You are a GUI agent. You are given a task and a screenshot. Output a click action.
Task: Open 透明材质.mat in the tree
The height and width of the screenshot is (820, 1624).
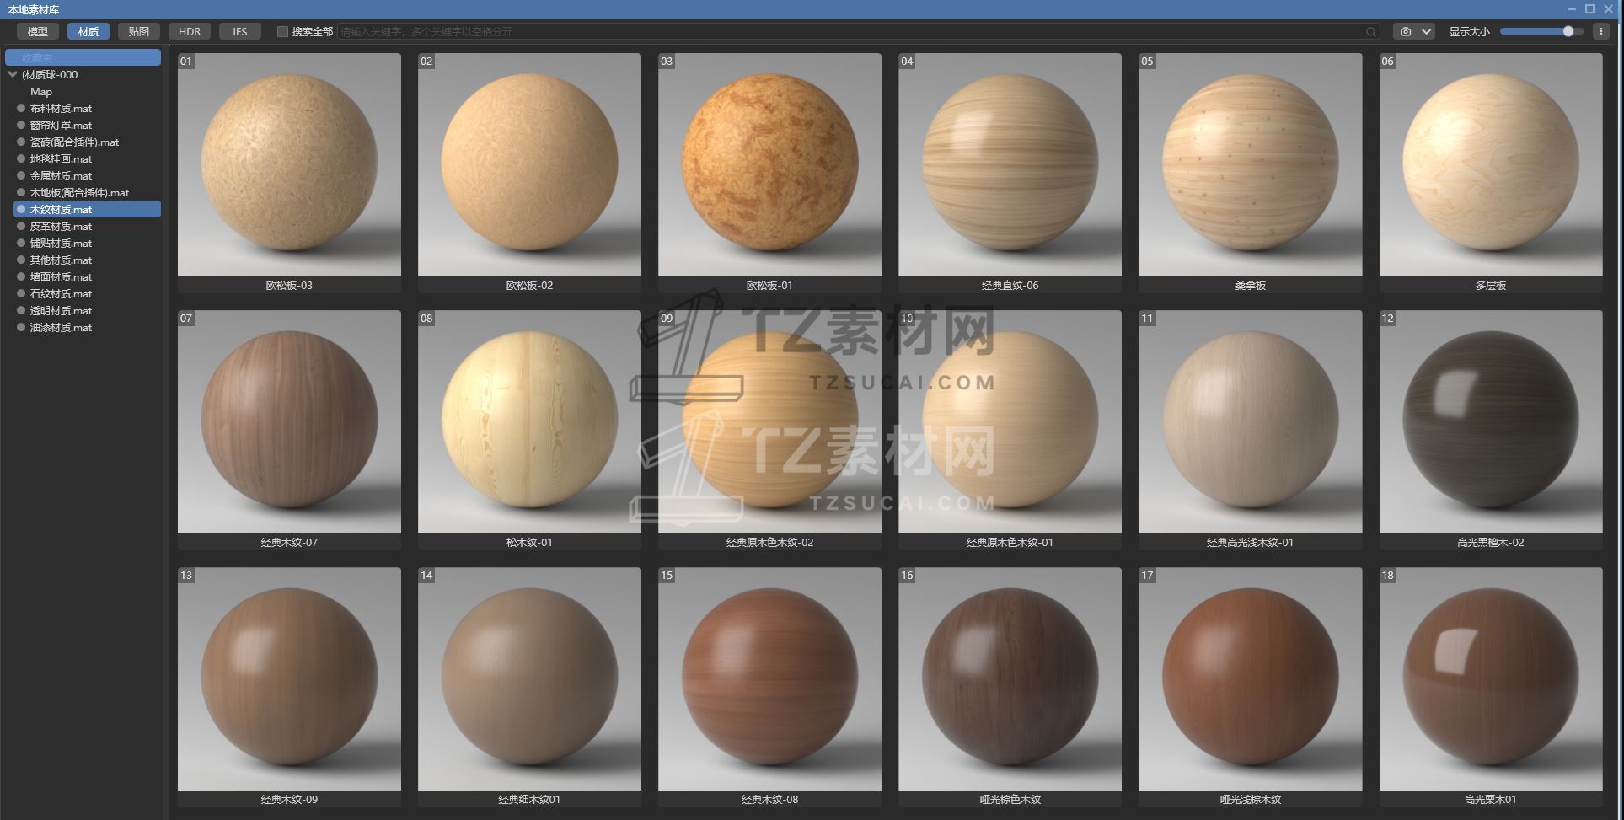pos(61,310)
